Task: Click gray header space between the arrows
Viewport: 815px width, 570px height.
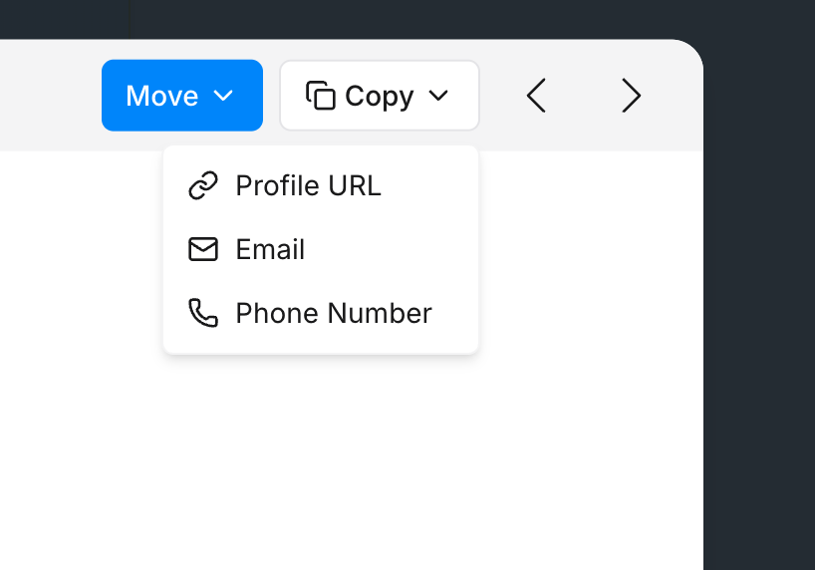Action: point(584,96)
